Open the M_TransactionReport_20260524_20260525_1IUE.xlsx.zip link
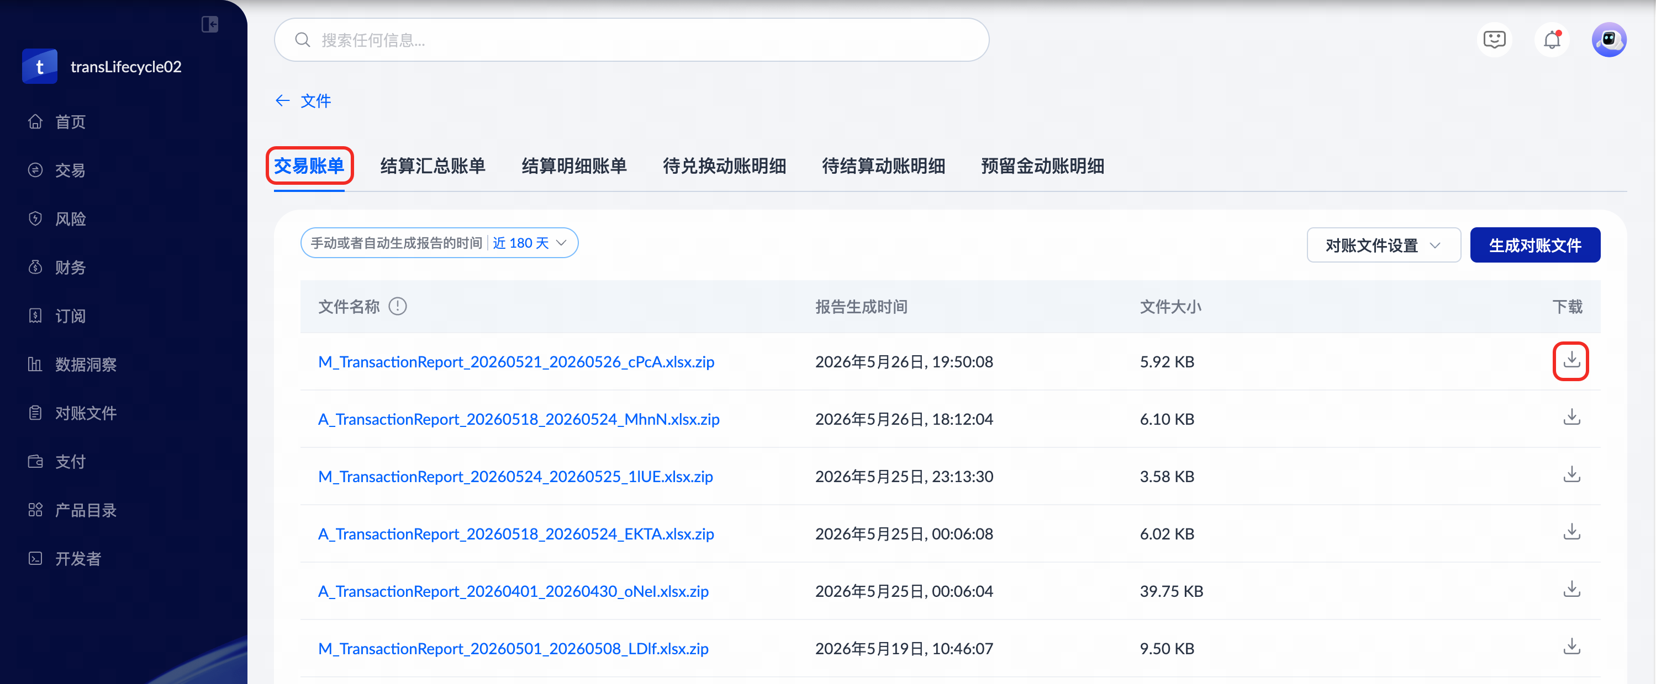Image resolution: width=1656 pixels, height=684 pixels. [515, 477]
